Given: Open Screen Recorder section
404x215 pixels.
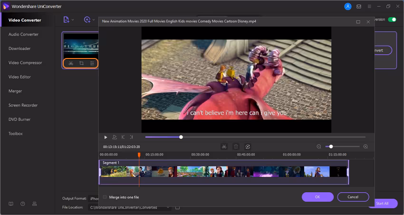Looking at the screenshot, I should [23, 105].
